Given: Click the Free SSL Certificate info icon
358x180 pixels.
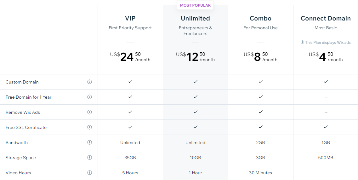Looking at the screenshot, I should click(x=89, y=127).
